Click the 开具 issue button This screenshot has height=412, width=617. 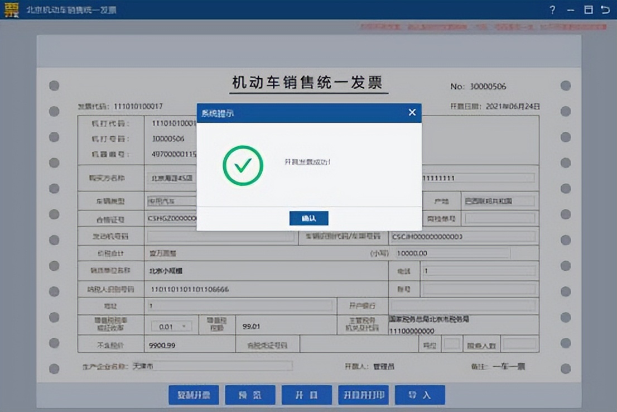307,395
